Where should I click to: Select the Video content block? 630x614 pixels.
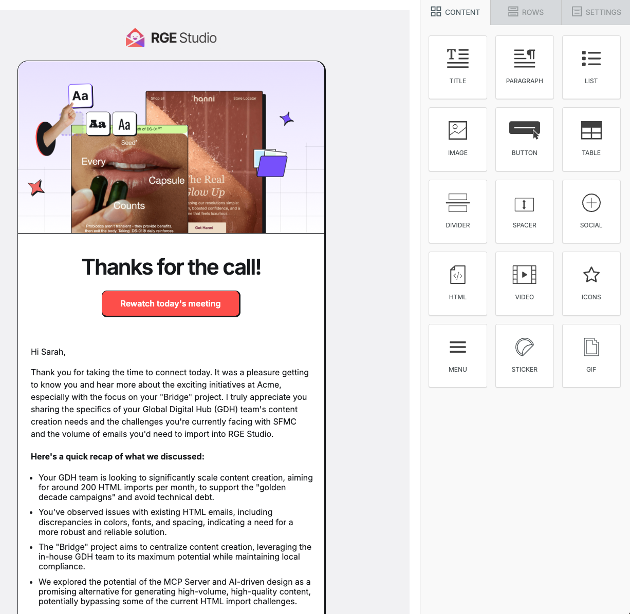pyautogui.click(x=524, y=283)
